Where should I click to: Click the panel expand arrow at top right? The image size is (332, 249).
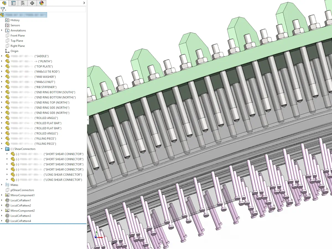pos(84,3)
